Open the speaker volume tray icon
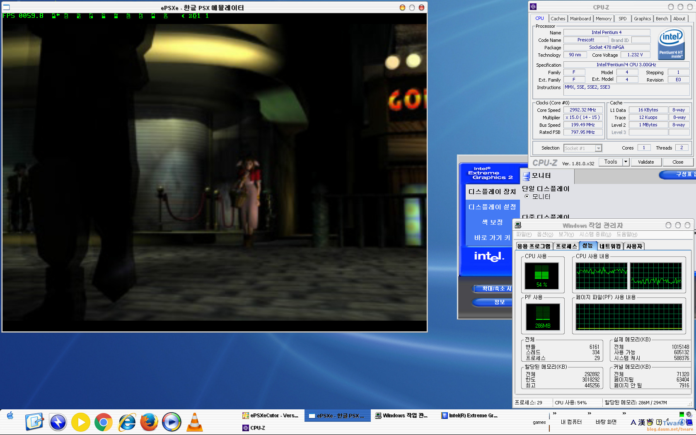Image resolution: width=696 pixels, height=435 pixels. (x=689, y=414)
